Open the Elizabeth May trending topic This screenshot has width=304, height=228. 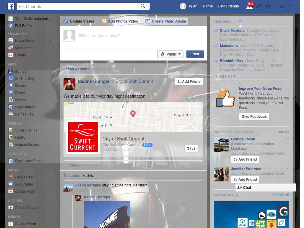[232, 61]
